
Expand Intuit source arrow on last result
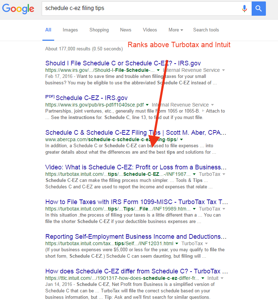tap(222, 278)
